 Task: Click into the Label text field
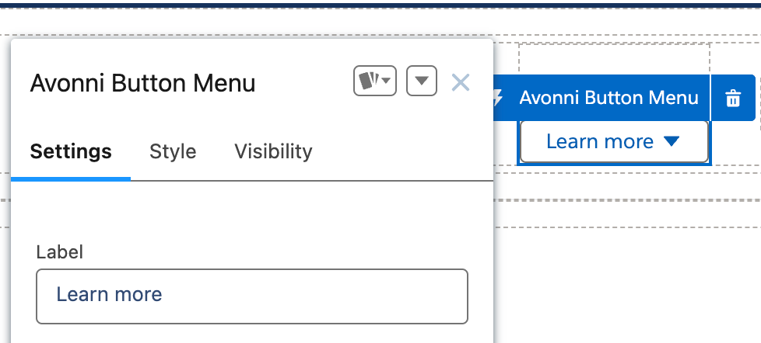tap(251, 296)
